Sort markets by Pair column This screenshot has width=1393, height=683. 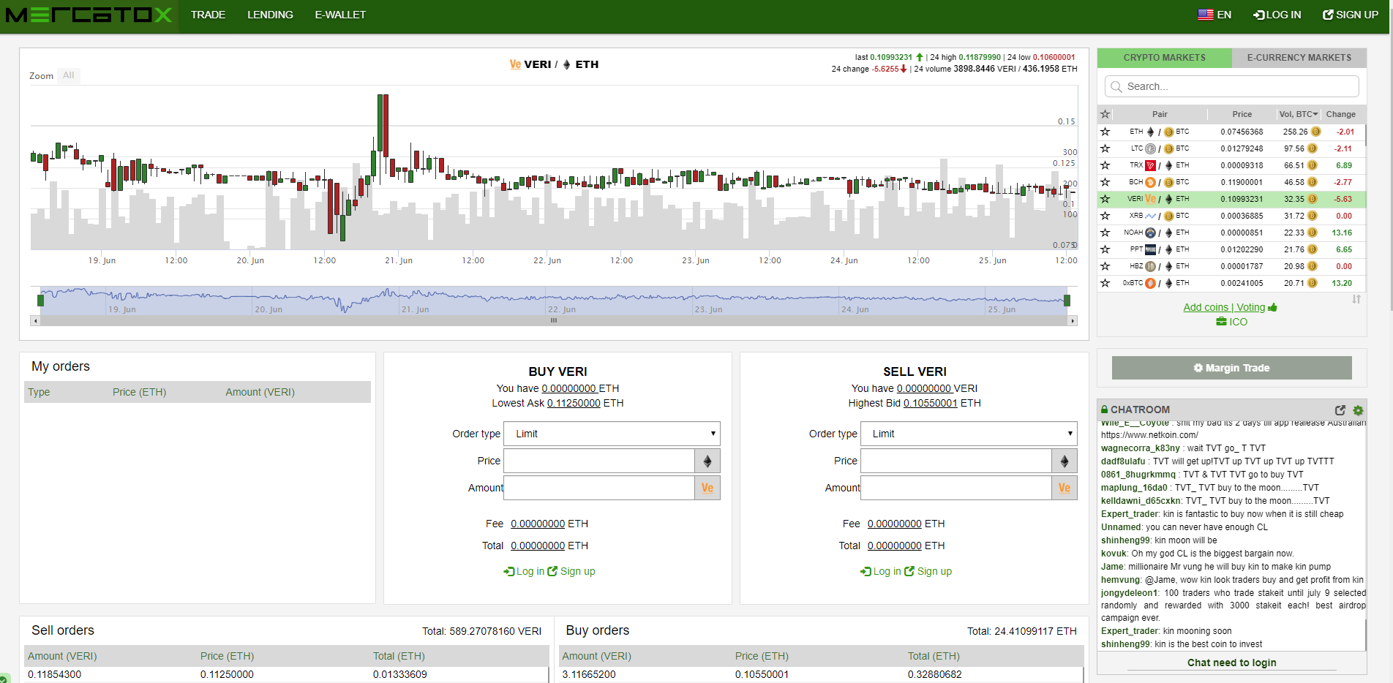(1160, 114)
